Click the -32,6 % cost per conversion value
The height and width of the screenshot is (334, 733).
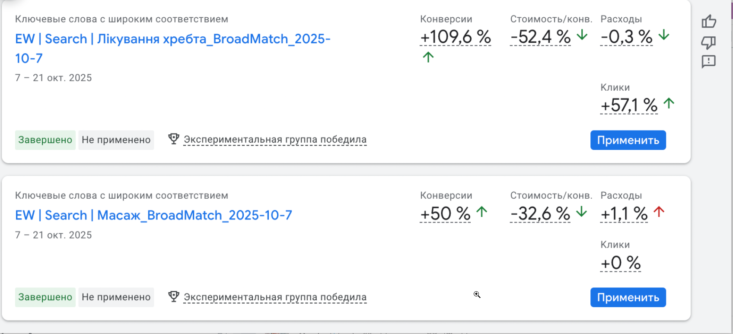(x=540, y=213)
